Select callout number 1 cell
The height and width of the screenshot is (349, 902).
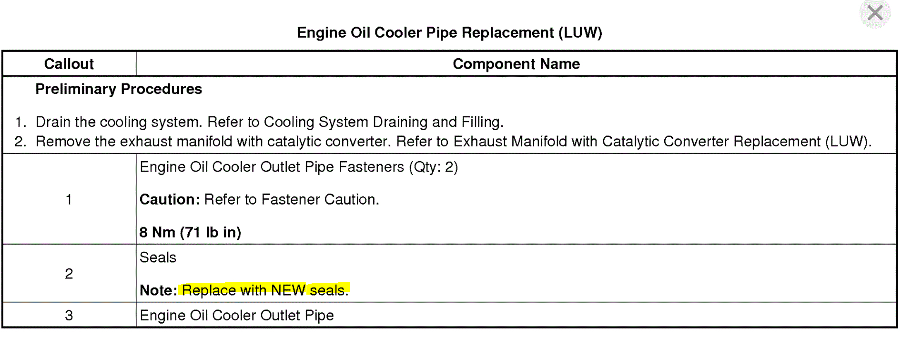(69, 199)
